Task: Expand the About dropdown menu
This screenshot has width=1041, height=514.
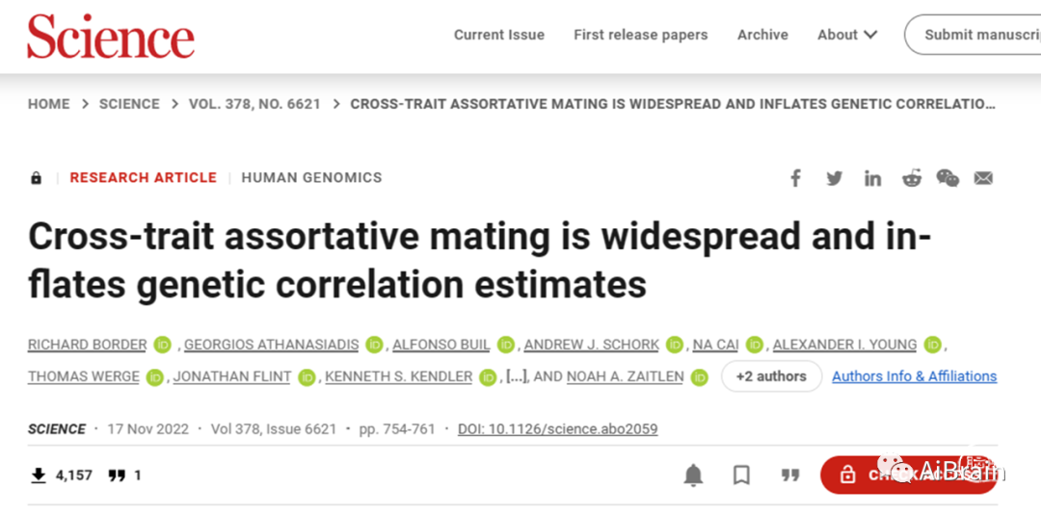Action: (x=847, y=35)
